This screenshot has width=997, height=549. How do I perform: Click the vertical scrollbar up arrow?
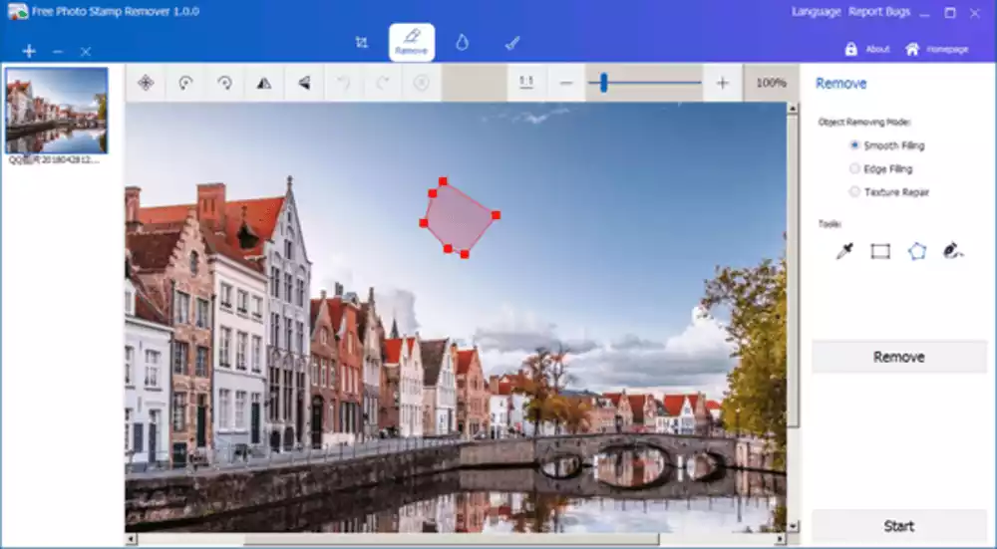pos(793,109)
